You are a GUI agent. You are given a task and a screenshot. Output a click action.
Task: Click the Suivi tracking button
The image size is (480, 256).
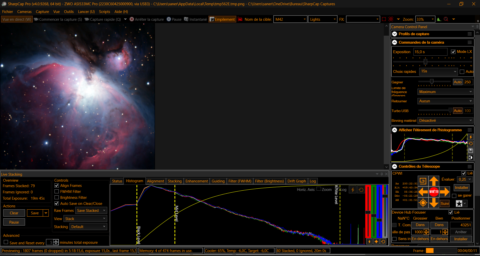coord(445,204)
